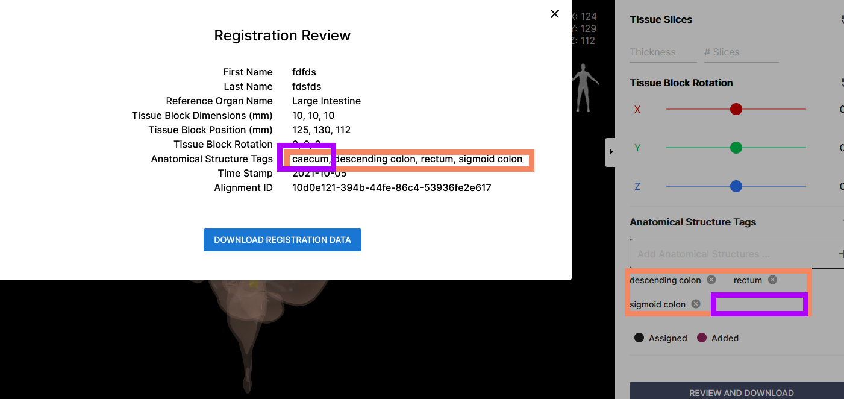The width and height of the screenshot is (844, 399).
Task: Remove the descending colon tag via its x icon
Action: point(710,280)
